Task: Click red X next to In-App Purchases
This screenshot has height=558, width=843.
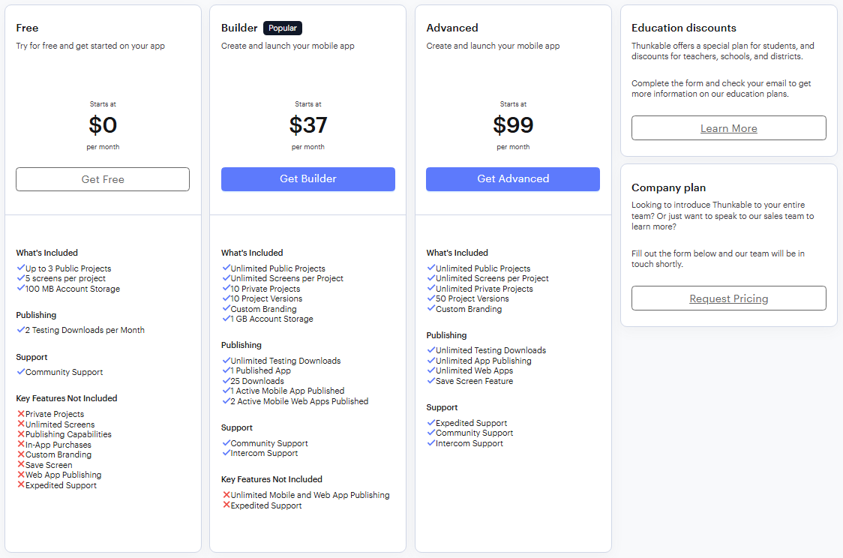Action: point(21,444)
